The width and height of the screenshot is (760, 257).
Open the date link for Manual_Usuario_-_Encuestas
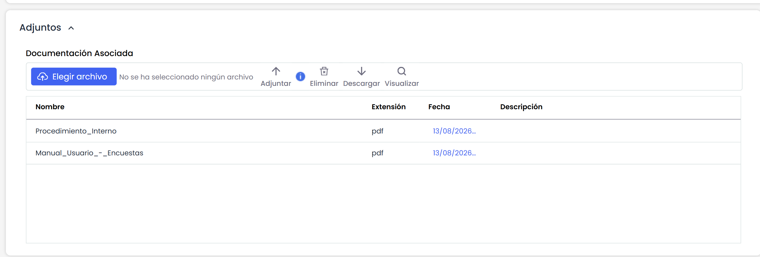454,153
